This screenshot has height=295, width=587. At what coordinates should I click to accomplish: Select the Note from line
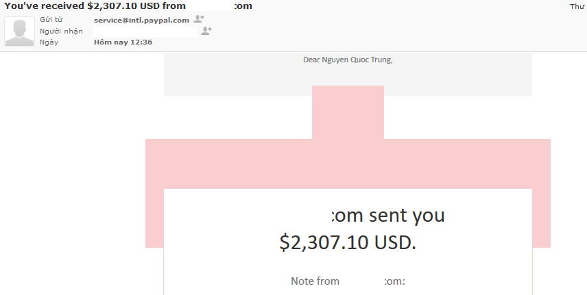point(348,281)
